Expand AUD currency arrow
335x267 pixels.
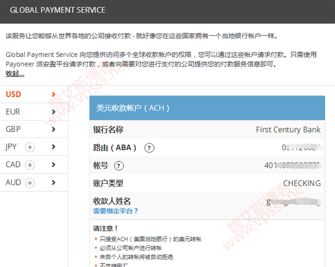(x=54, y=183)
